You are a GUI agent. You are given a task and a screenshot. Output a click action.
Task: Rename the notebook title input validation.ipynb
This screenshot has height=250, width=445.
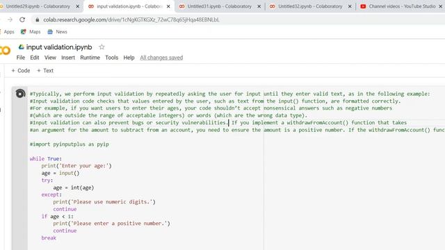[x=59, y=47]
